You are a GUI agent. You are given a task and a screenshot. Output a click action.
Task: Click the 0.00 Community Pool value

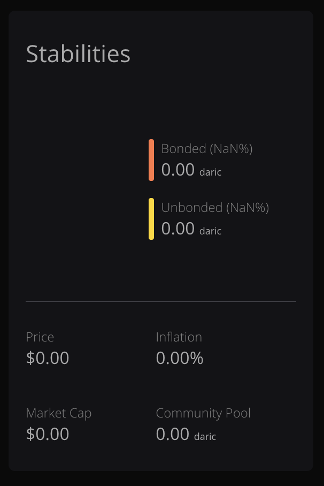173,434
